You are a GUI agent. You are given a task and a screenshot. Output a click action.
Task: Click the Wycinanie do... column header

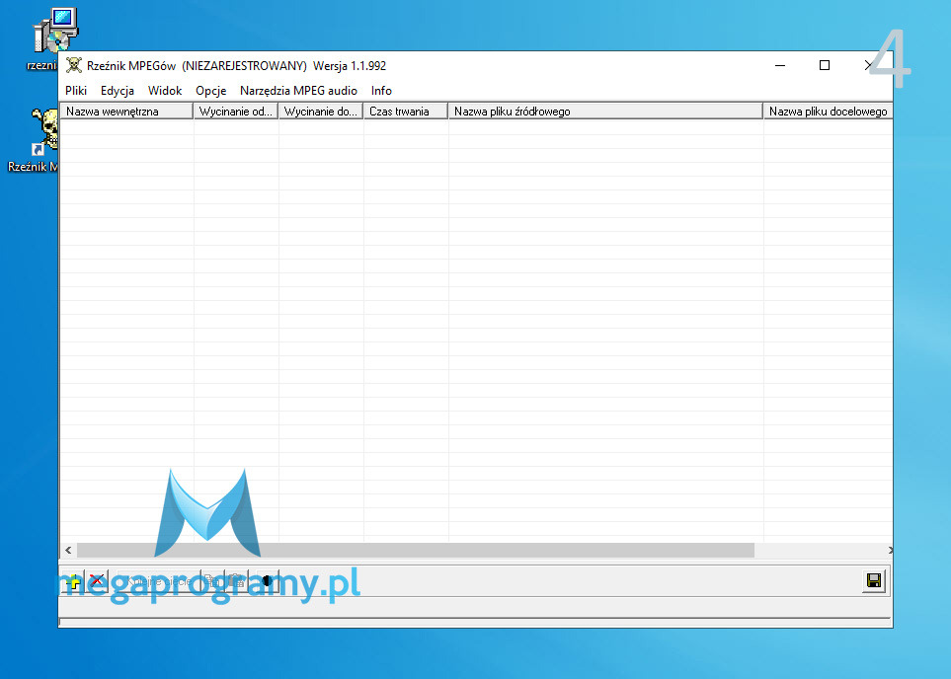[x=321, y=111]
